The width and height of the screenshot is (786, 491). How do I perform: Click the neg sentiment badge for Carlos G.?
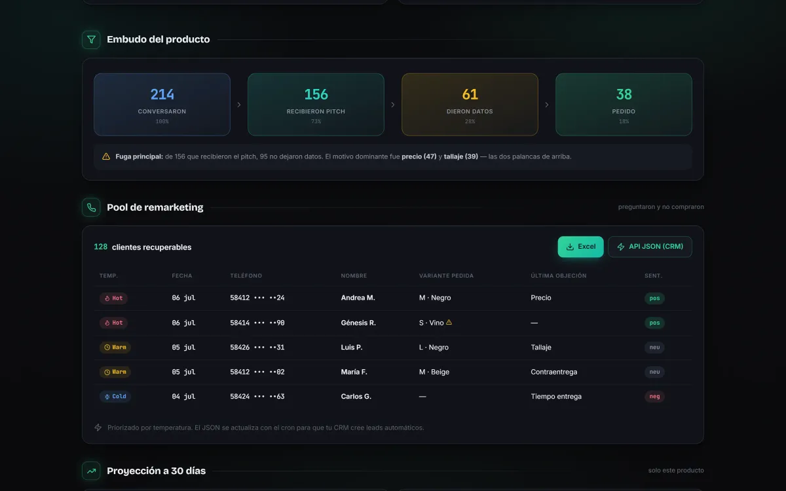point(654,397)
